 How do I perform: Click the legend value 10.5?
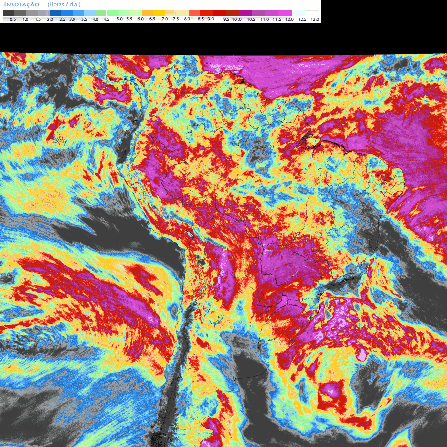251,20
